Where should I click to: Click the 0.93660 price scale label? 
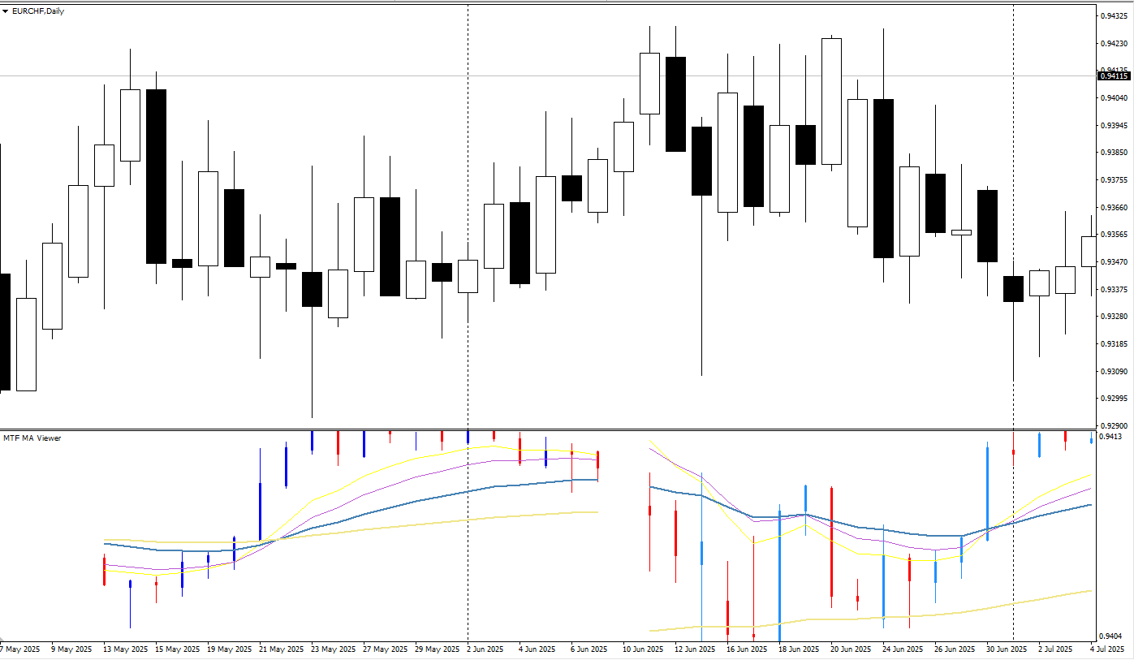point(1113,207)
